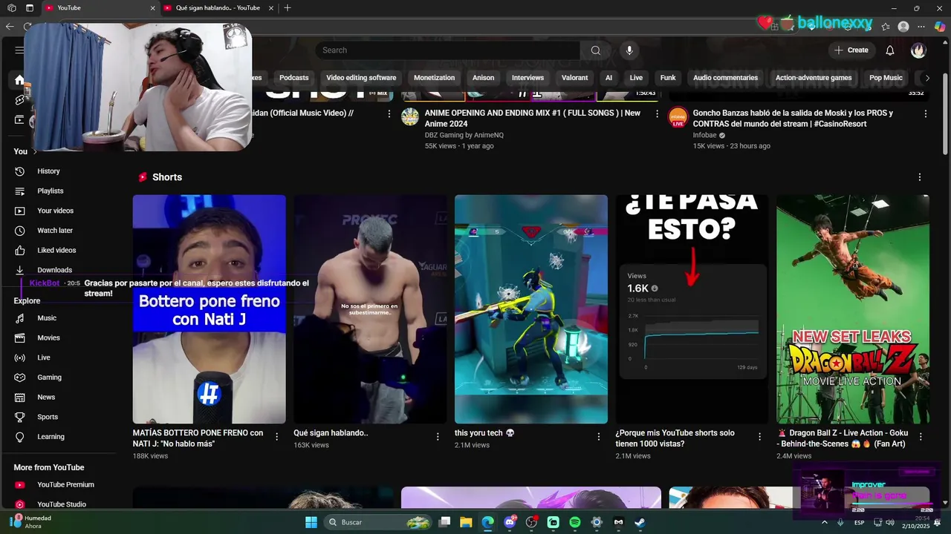Expand the You section chevron
This screenshot has height=534, width=951.
tap(34, 152)
